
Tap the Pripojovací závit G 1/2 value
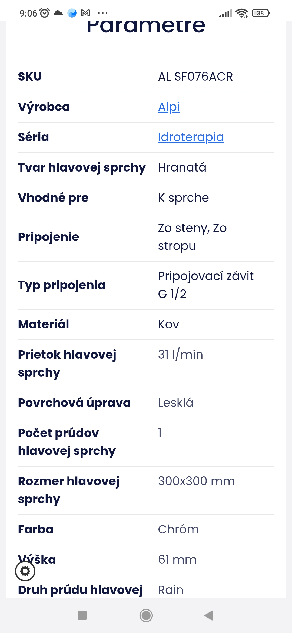coord(205,285)
